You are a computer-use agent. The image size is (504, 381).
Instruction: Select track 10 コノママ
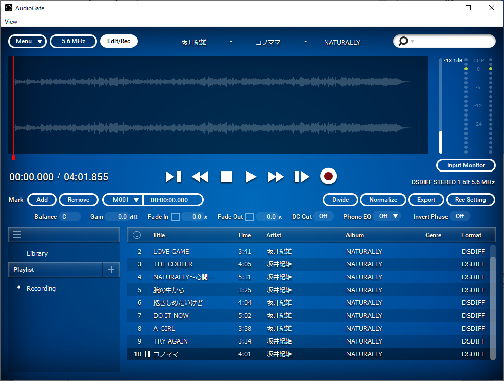308,354
